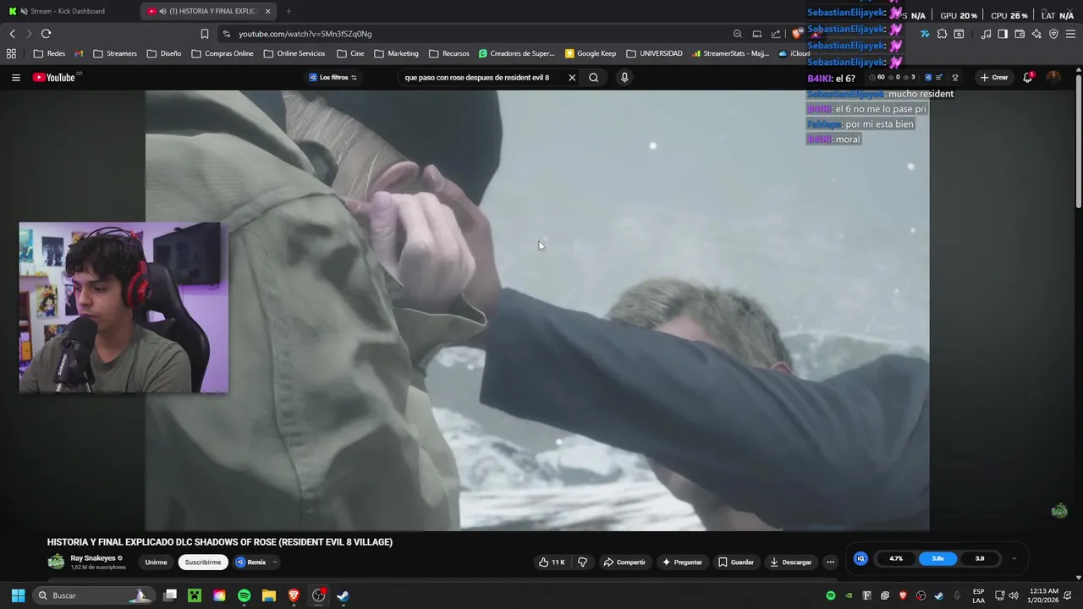Open the Los filtros options

[333, 77]
